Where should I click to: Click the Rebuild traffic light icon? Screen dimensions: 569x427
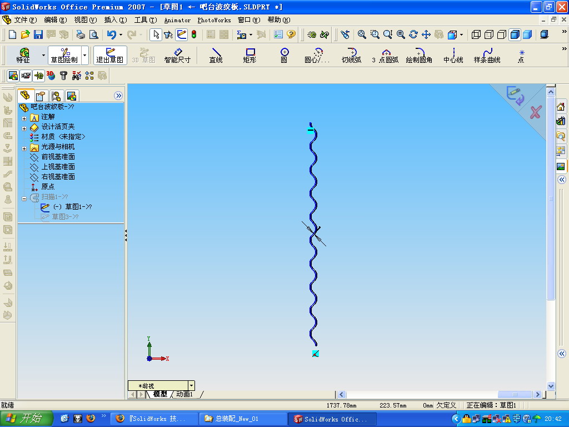(194, 34)
